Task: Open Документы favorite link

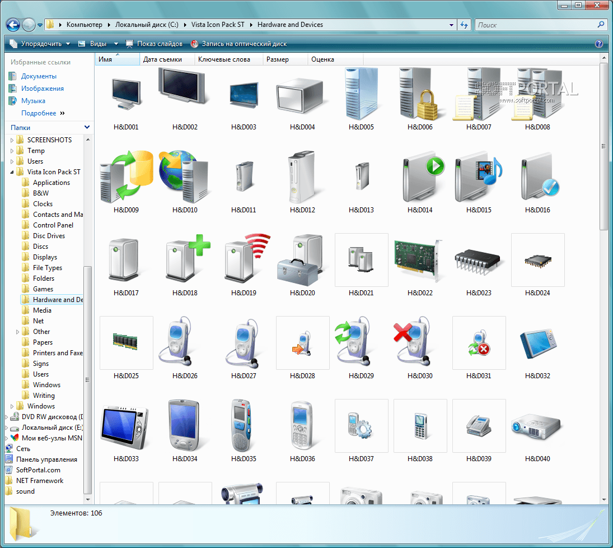Action: pos(39,76)
